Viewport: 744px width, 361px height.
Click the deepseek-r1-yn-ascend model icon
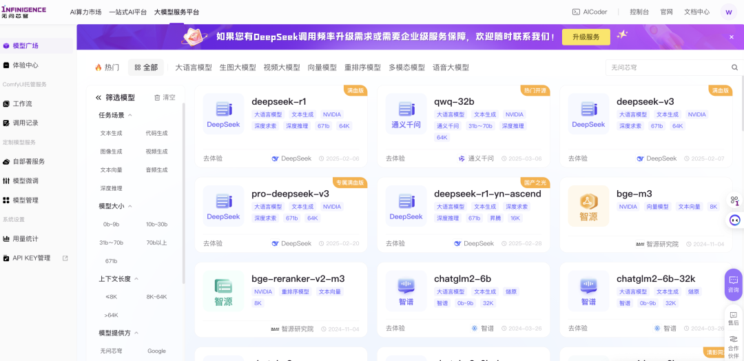point(406,206)
